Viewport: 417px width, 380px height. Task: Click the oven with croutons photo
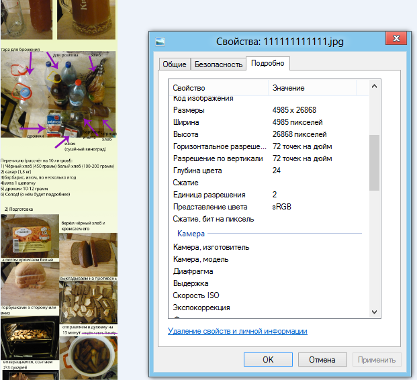pos(30,338)
